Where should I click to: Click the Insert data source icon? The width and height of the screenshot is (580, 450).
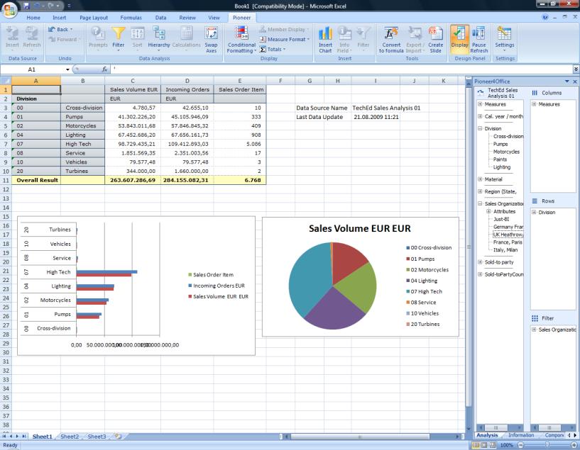click(x=12, y=38)
